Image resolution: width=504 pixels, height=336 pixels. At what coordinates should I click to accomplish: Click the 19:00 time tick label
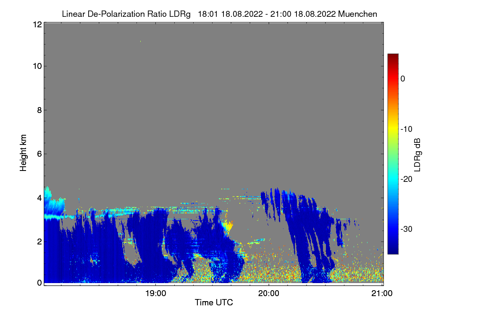pyautogui.click(x=155, y=294)
